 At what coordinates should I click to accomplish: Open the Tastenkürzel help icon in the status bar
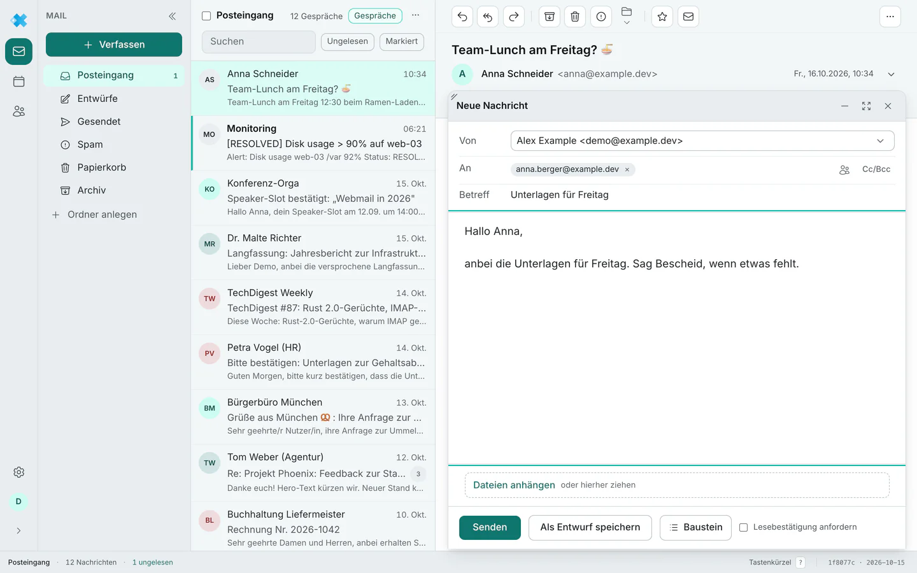tap(800, 563)
